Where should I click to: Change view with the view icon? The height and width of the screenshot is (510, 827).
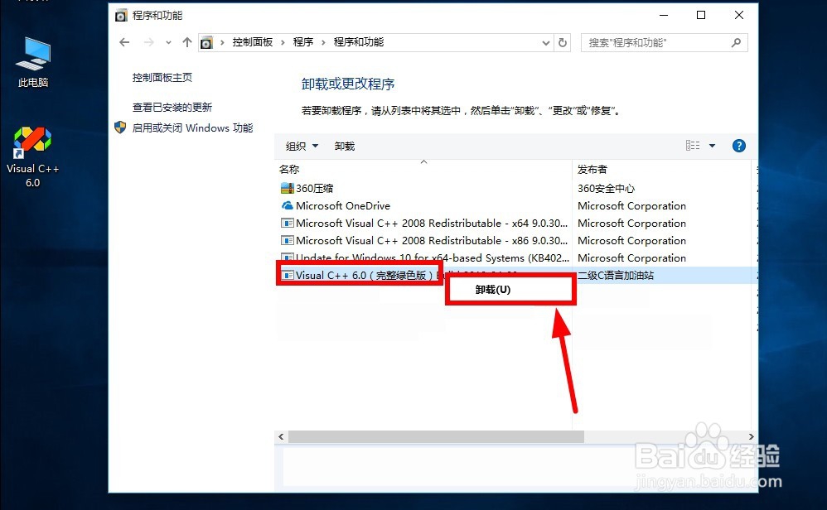pos(693,146)
